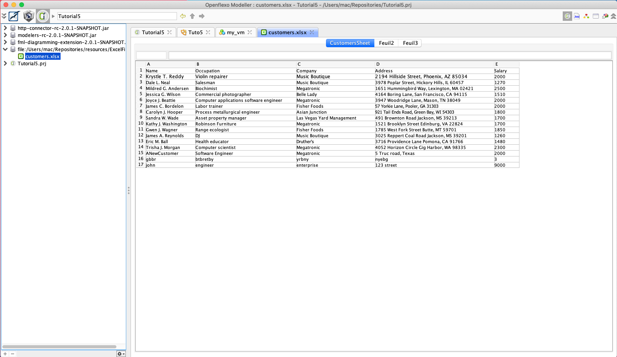
Task: Collapse the left perspective toolbar chevrons
Action: pos(4,16)
